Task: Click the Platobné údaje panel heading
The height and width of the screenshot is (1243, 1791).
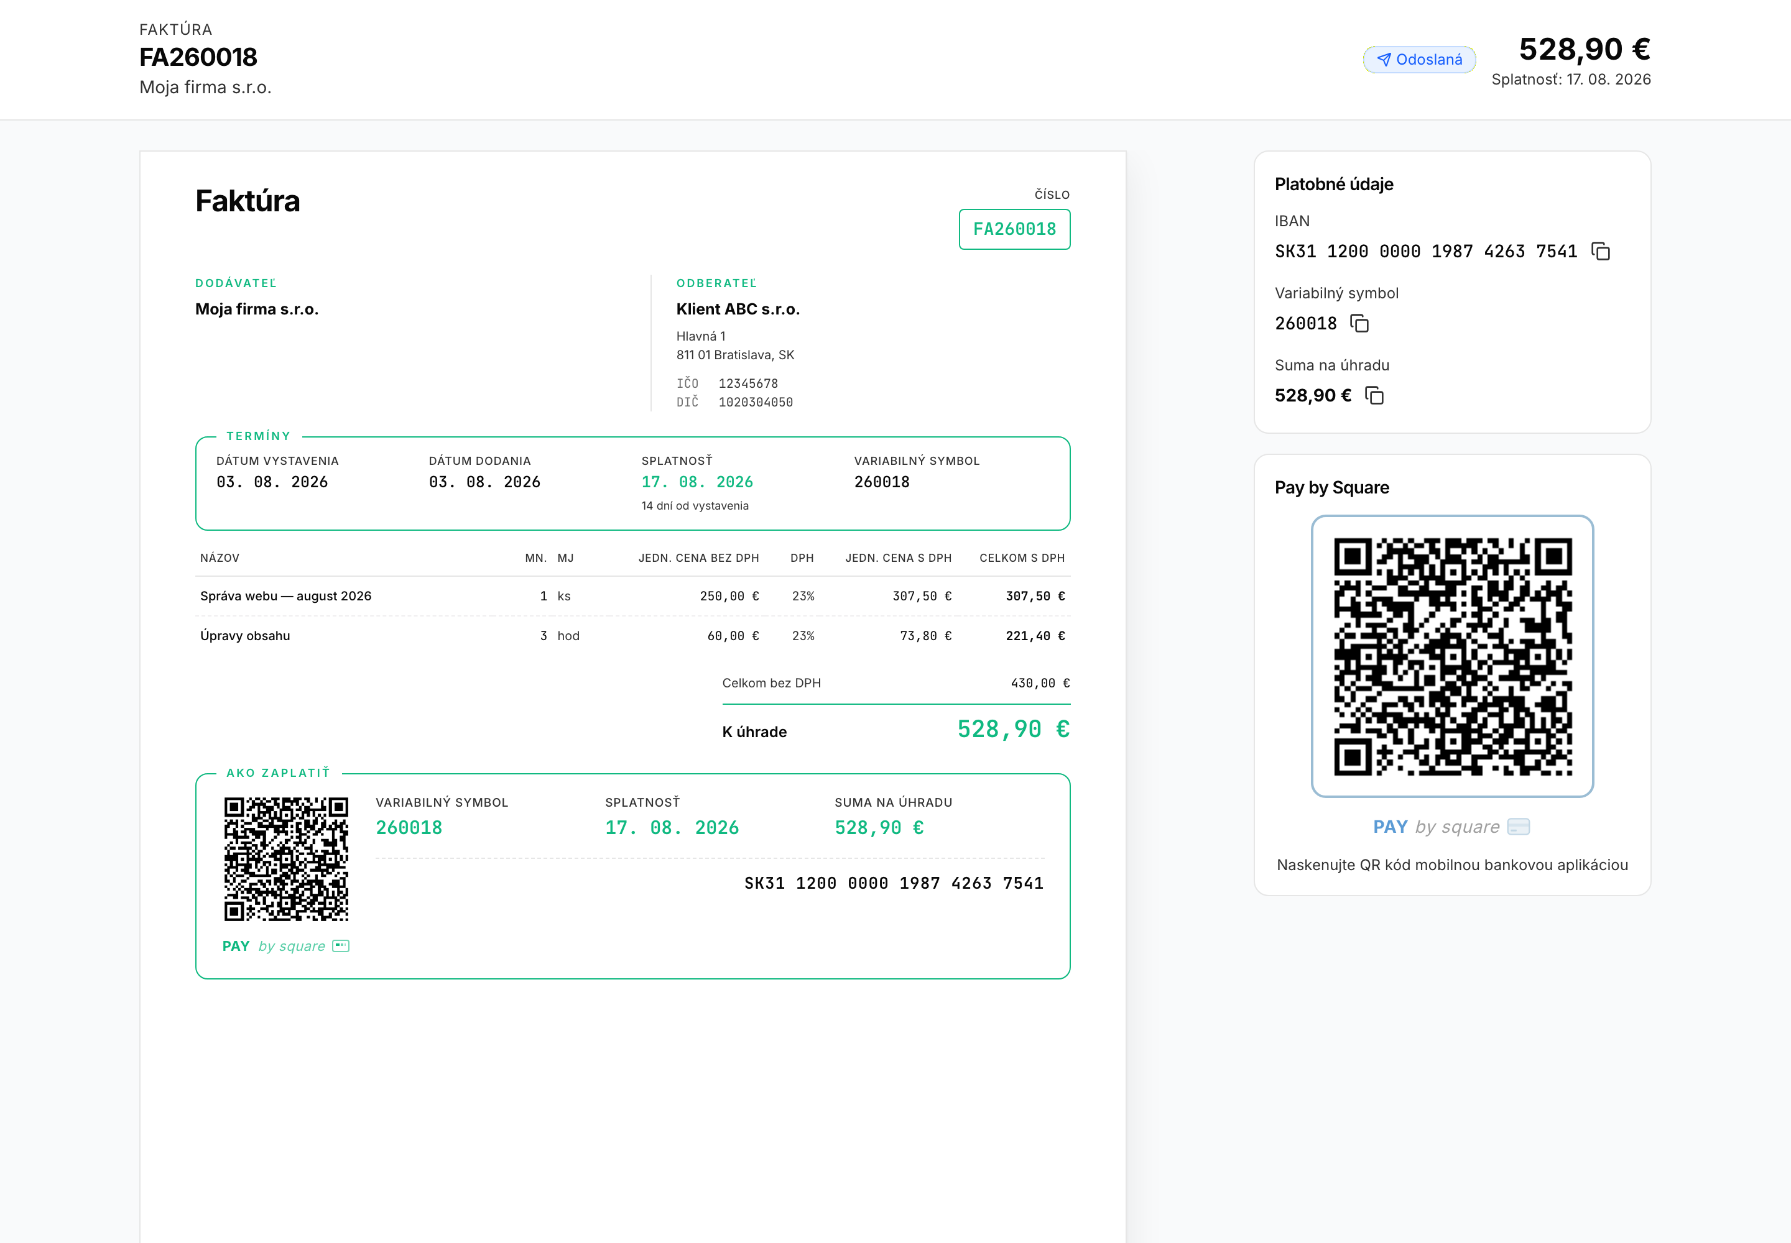Action: pyautogui.click(x=1333, y=185)
